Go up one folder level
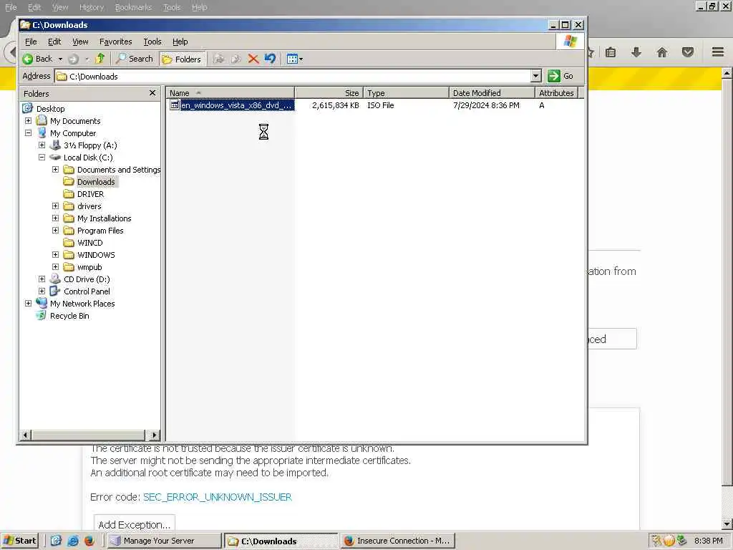 100,59
